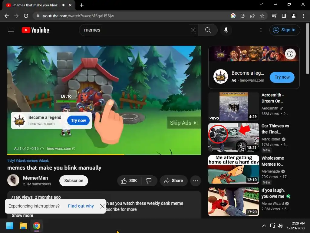Image resolution: width=310 pixels, height=233 pixels.
Task: Open the #dankmemes hashtag
Action: click(27, 161)
